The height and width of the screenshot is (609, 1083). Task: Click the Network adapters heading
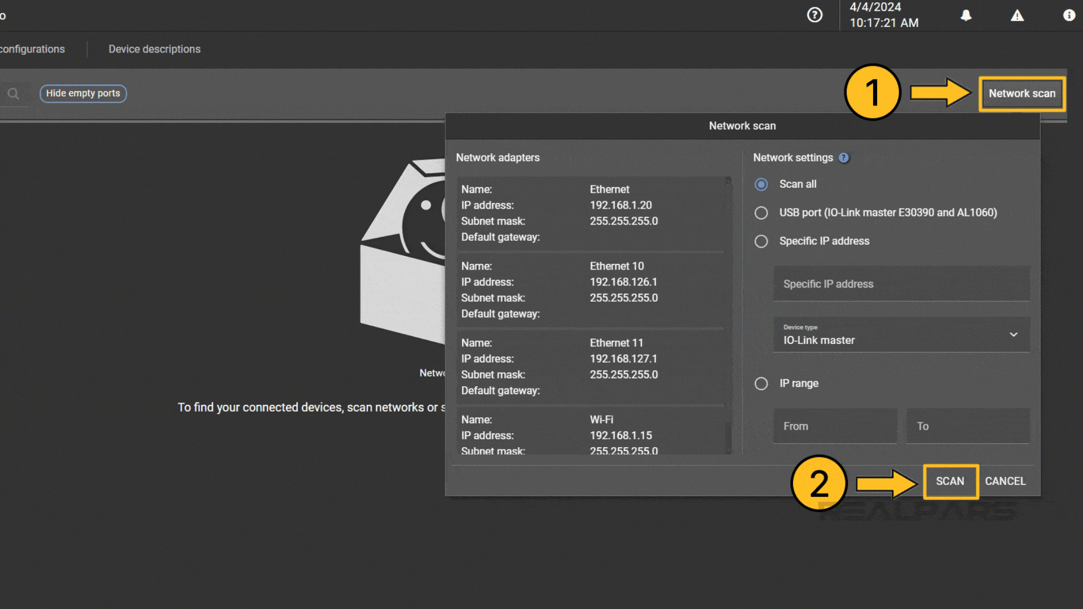[498, 158]
